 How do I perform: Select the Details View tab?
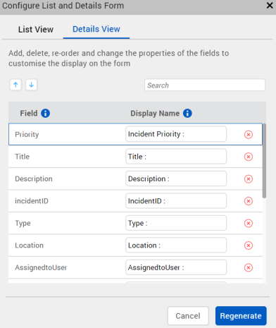click(96, 29)
